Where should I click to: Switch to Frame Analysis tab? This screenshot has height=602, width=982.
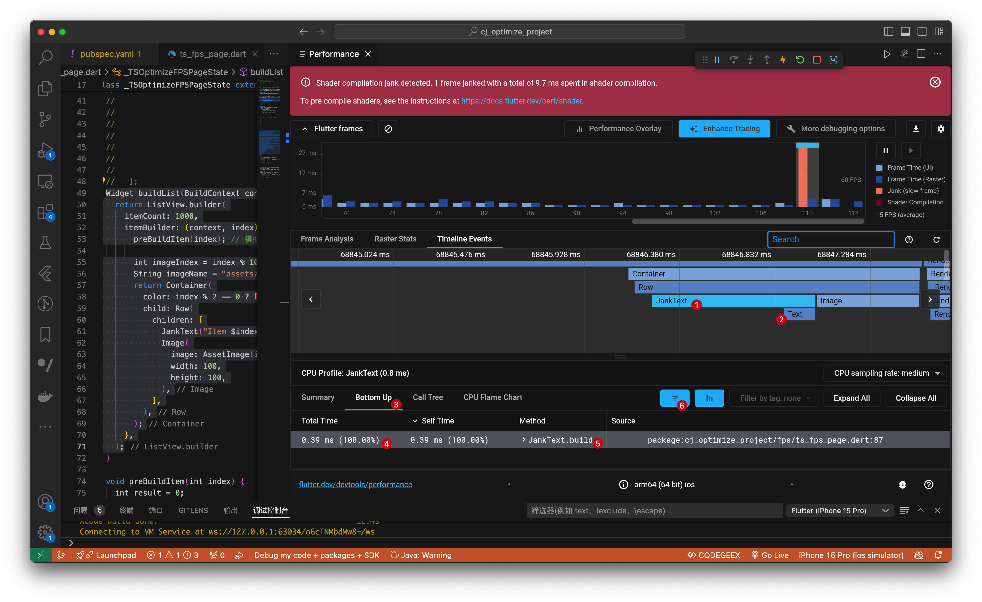[327, 239]
